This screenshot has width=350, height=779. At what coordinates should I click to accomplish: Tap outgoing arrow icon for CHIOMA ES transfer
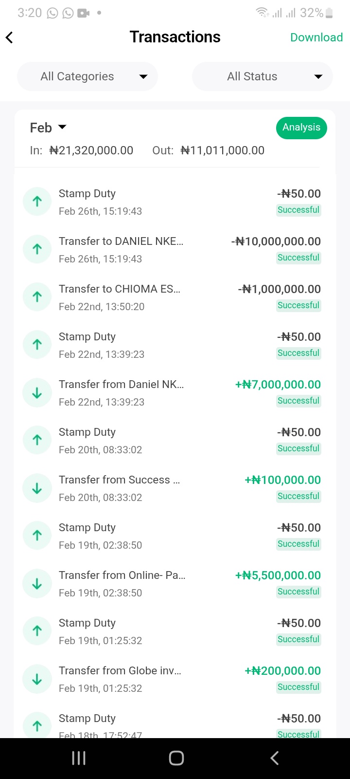tap(37, 297)
